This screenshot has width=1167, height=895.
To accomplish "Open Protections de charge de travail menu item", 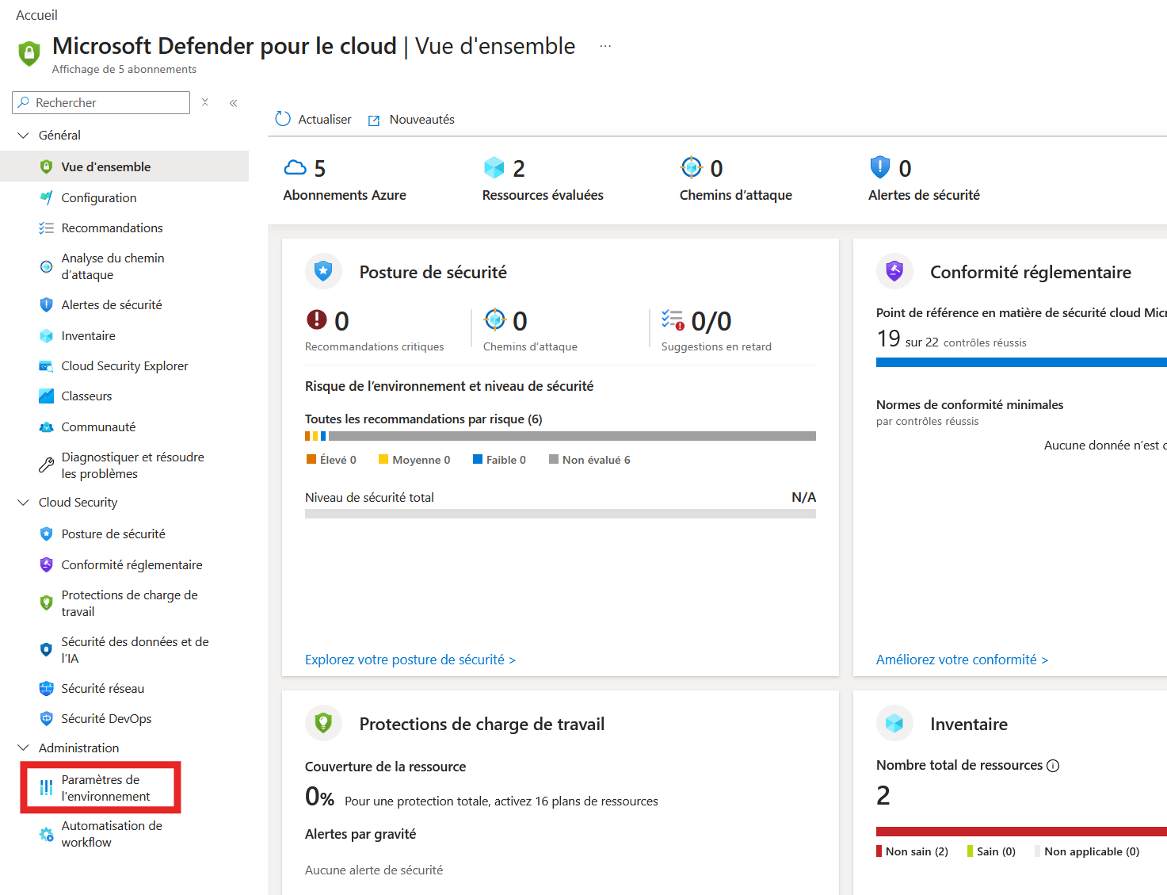I will click(x=124, y=603).
